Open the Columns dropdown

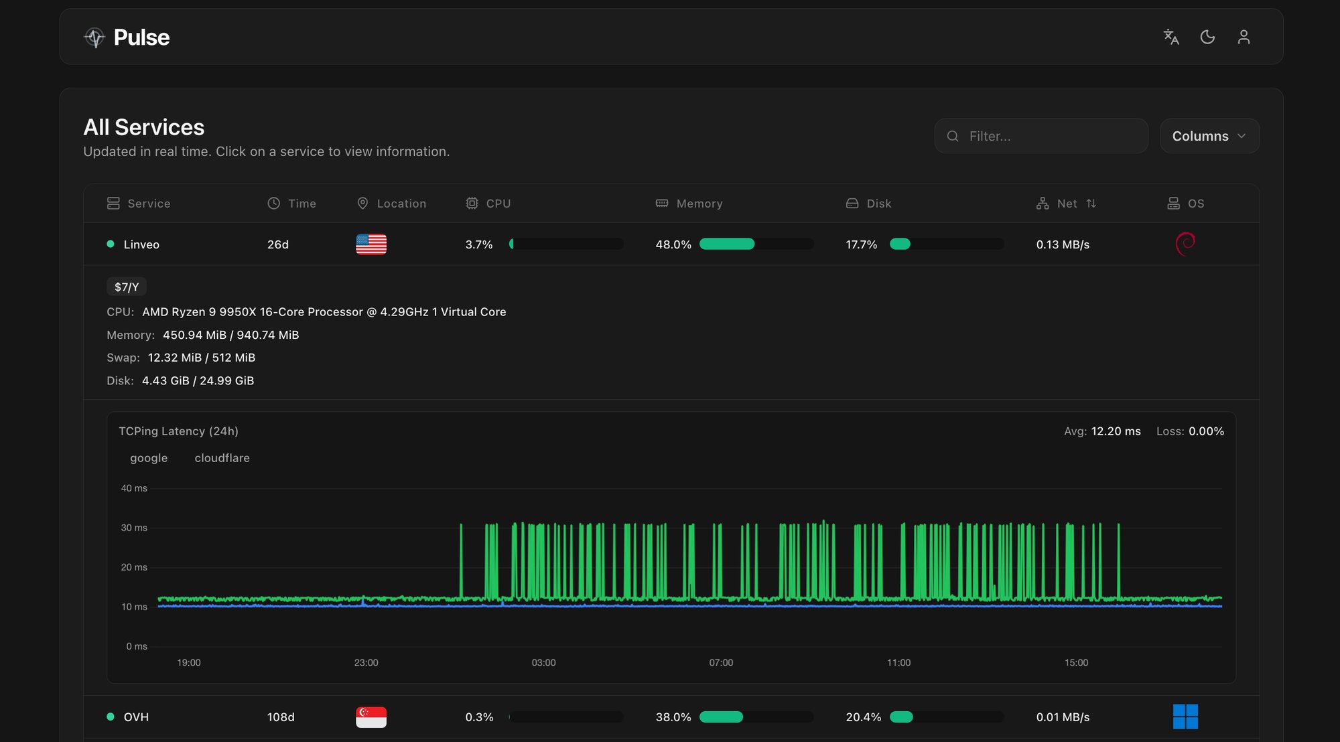[x=1209, y=136]
